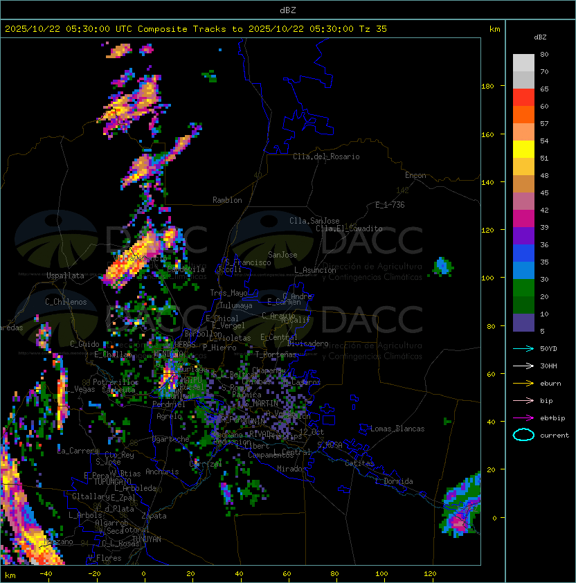Click the Catitas place label
The image size is (576, 583).
click(x=359, y=463)
